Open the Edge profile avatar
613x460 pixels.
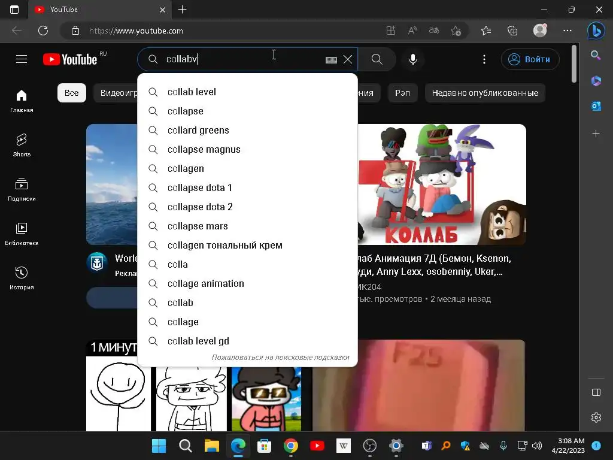(x=540, y=30)
